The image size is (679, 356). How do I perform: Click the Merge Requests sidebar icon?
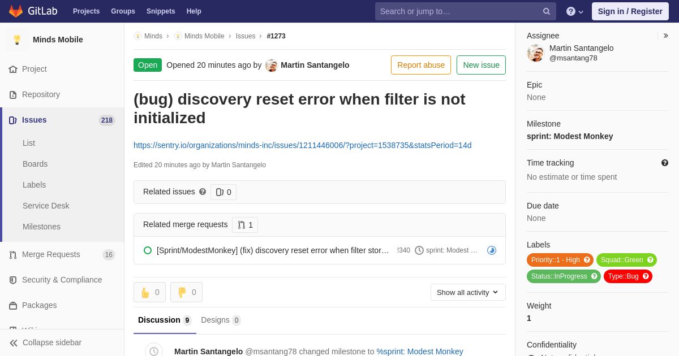[13, 255]
